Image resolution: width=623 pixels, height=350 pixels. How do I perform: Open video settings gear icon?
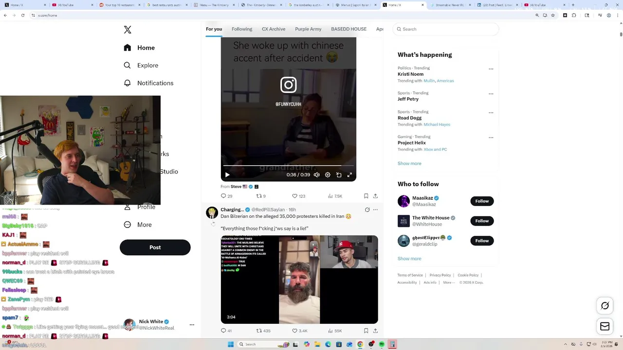point(328,175)
